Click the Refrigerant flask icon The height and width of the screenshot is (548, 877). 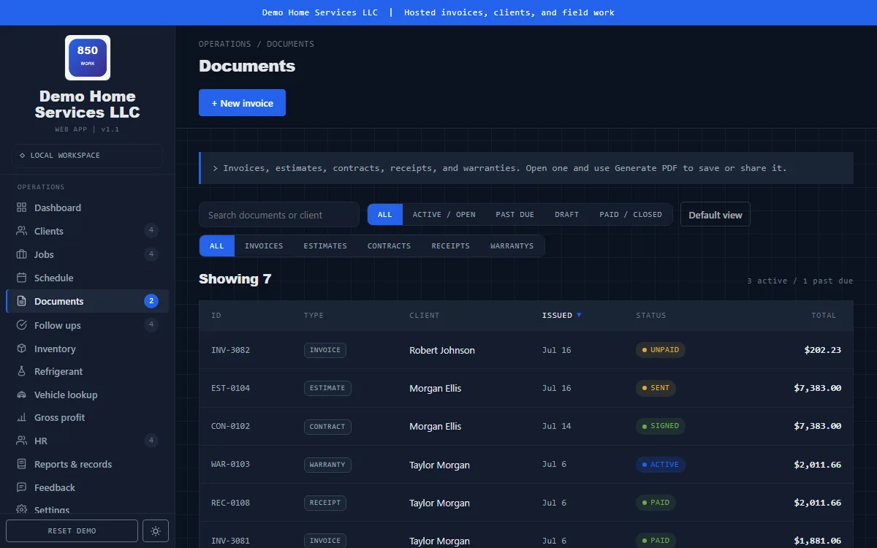(21, 371)
